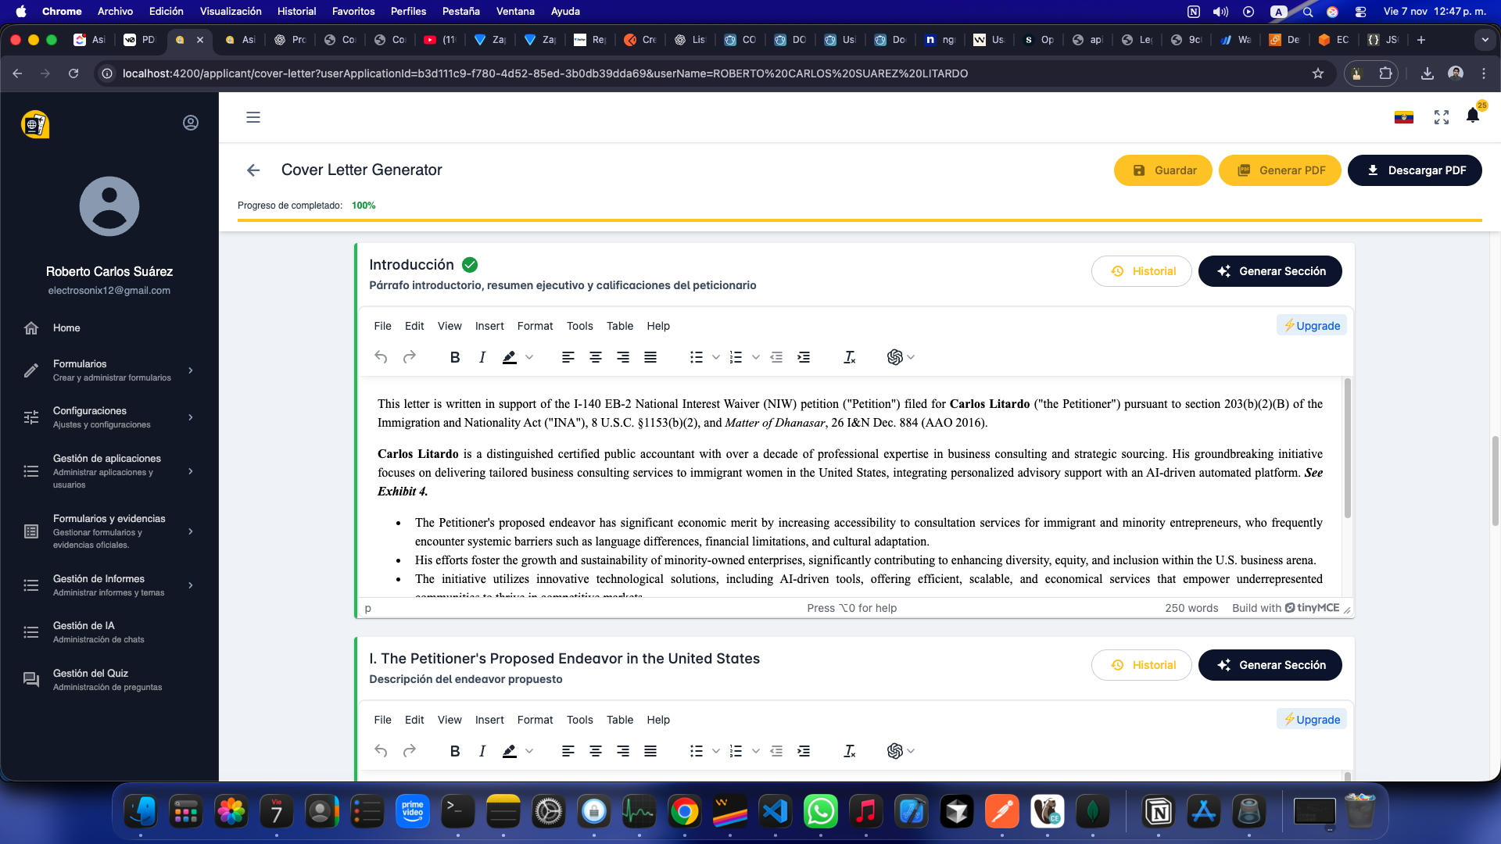This screenshot has height=844, width=1501.
Task: Click the Guardar button
Action: 1162,170
